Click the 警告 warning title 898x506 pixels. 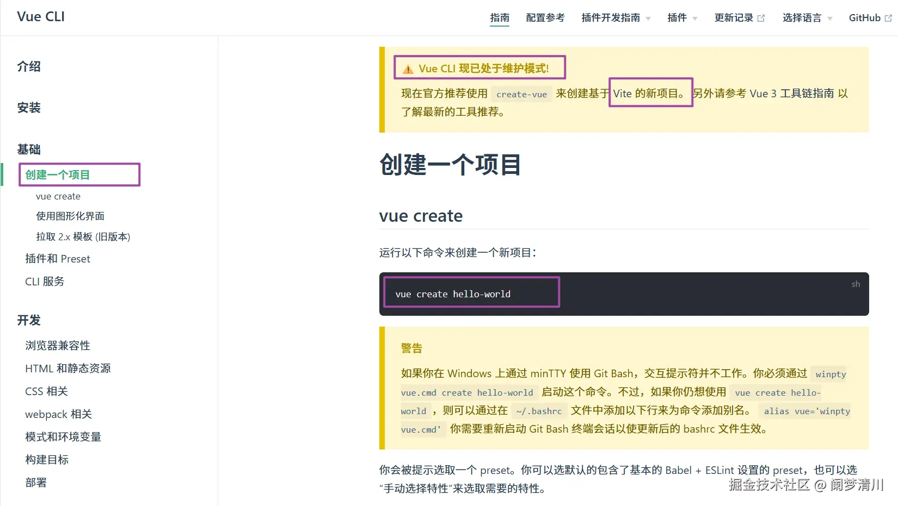tap(411, 348)
